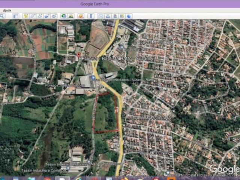Viewport: 240px width, 180px height.
Task: Toggle sunlight across the landscape
Action: [71, 16]
